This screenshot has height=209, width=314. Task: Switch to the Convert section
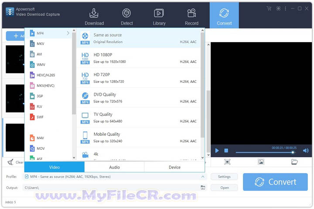(224, 15)
